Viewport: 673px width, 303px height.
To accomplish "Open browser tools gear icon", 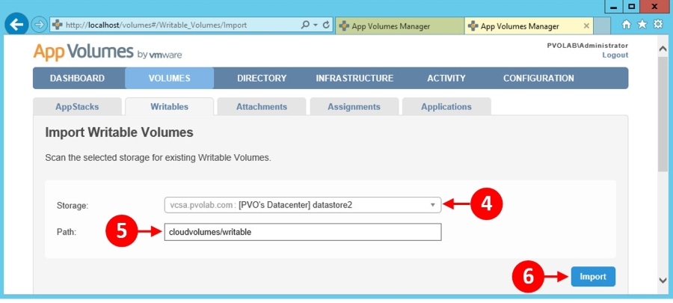I will [x=658, y=25].
